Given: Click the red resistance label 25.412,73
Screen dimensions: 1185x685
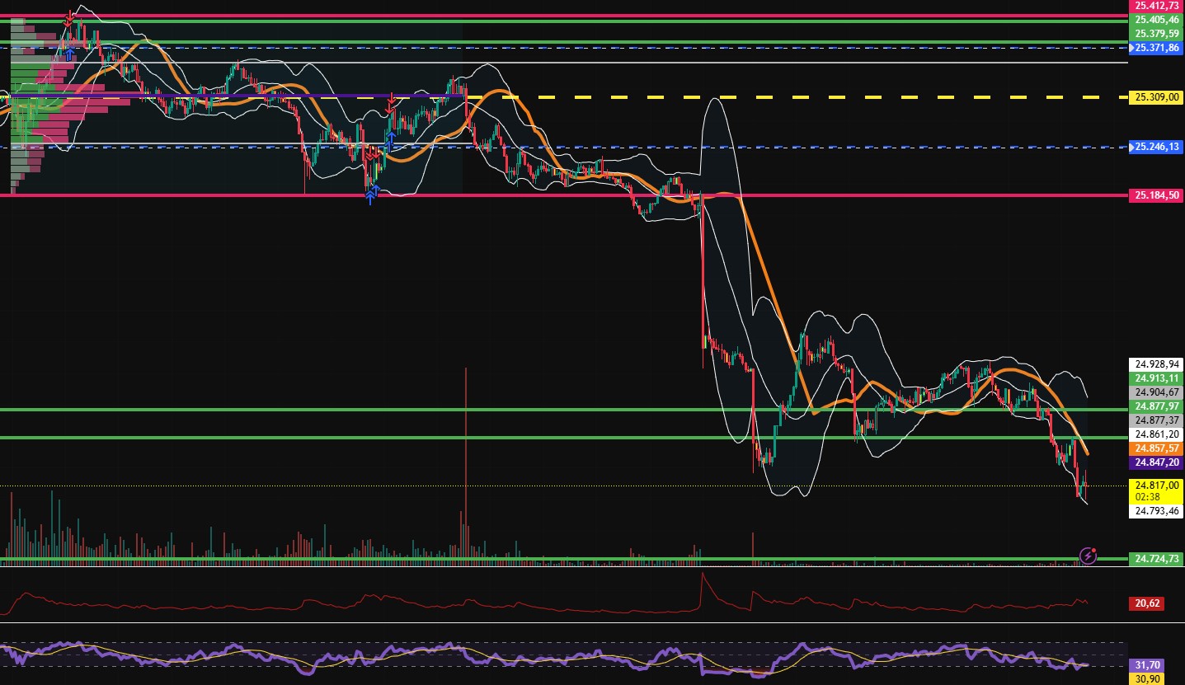Looking at the screenshot, I should (x=1156, y=5).
